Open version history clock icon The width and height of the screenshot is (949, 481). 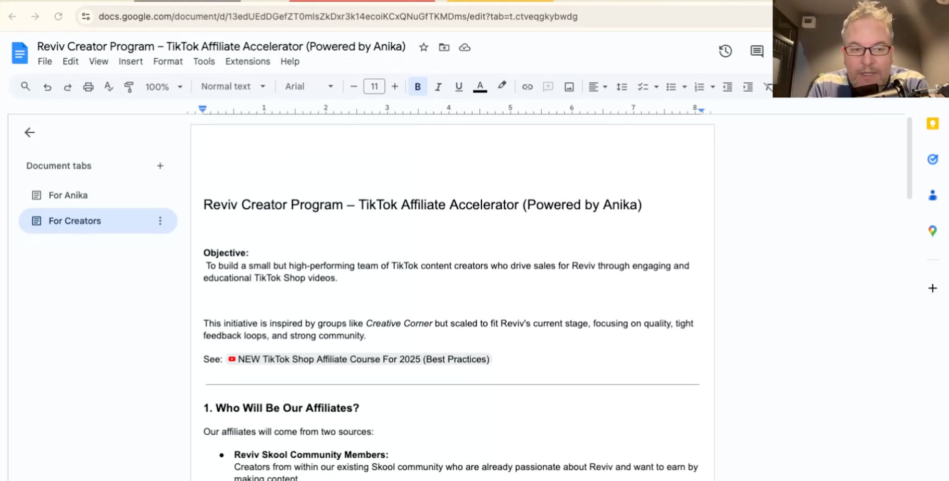coord(725,51)
